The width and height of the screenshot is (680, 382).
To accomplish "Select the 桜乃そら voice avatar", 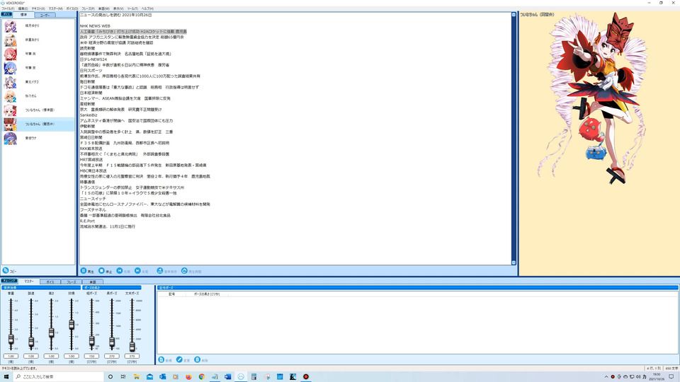I will pos(11,96).
